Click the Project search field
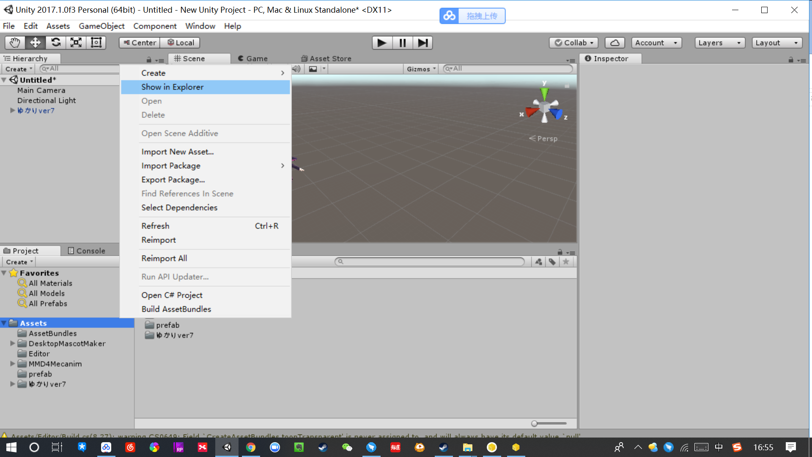 (x=430, y=262)
